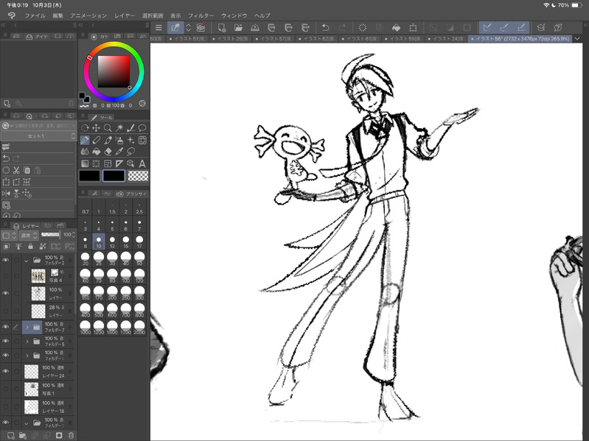Viewport: 589px width, 441px height.
Task: Toggle visibility of フォルダー5 folder
Action: click(x=6, y=342)
